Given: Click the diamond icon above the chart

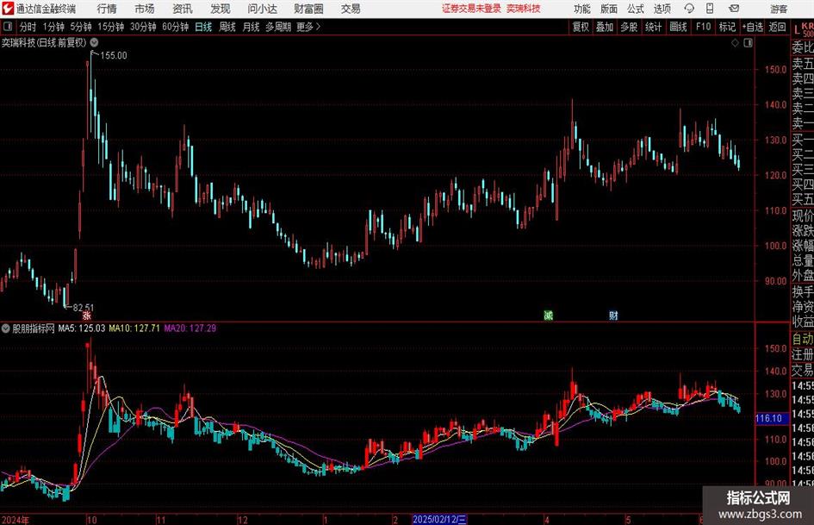Looking at the screenshot, I should click(x=735, y=43).
